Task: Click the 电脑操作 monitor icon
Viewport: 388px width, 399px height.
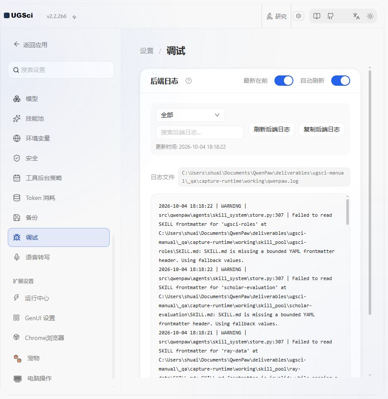Action: coord(18,379)
